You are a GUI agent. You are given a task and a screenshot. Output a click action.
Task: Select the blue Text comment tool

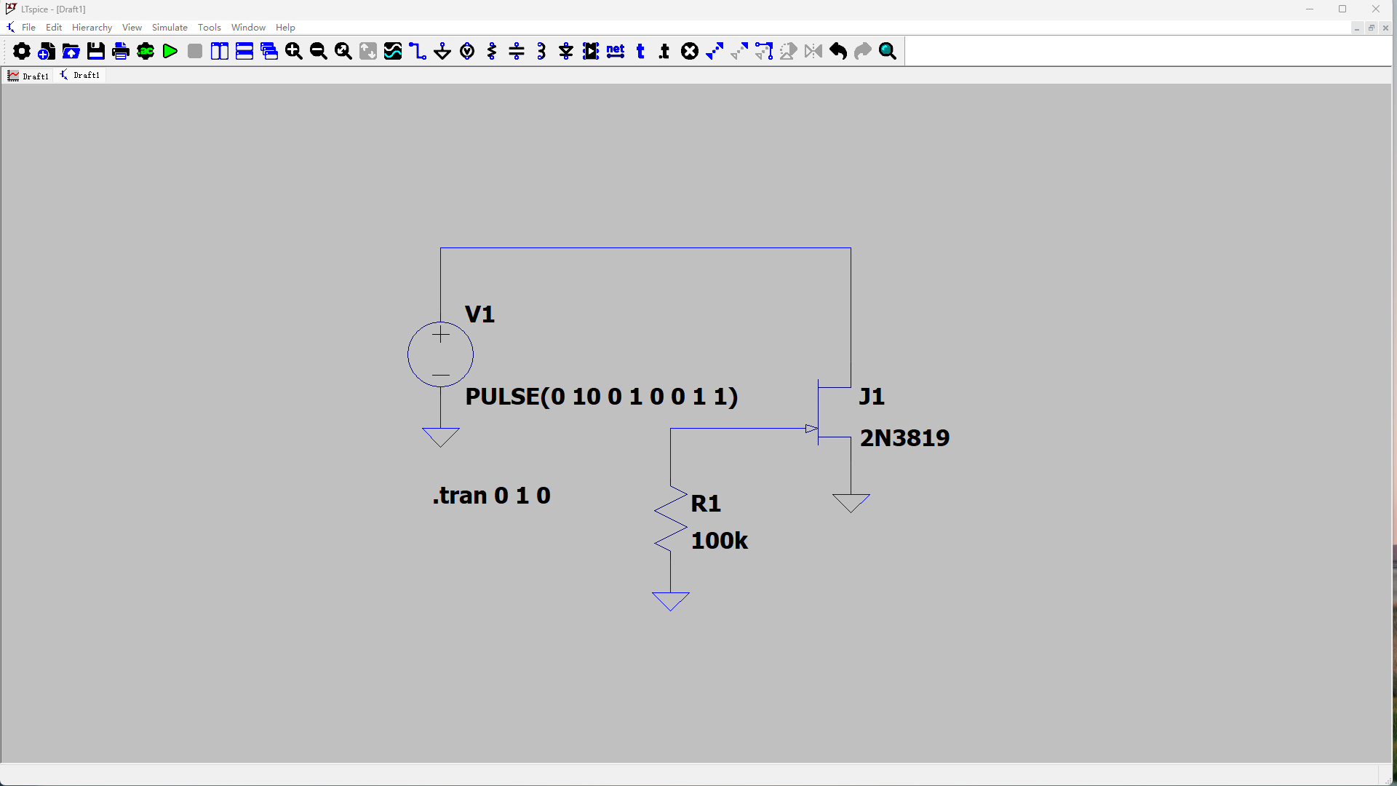640,51
